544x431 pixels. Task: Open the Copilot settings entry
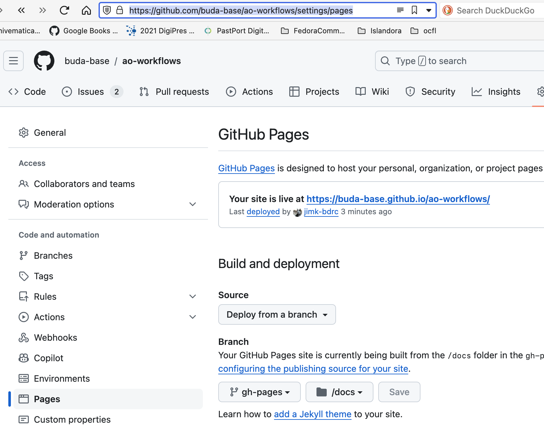pos(48,358)
